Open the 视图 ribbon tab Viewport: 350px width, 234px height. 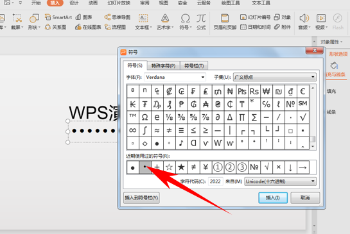[x=163, y=3]
